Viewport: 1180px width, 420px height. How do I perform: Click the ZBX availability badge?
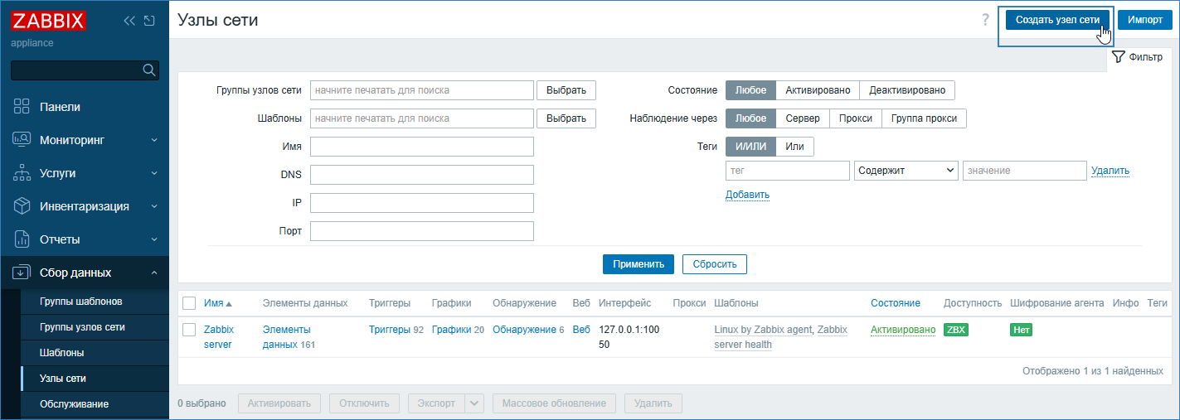pos(955,330)
